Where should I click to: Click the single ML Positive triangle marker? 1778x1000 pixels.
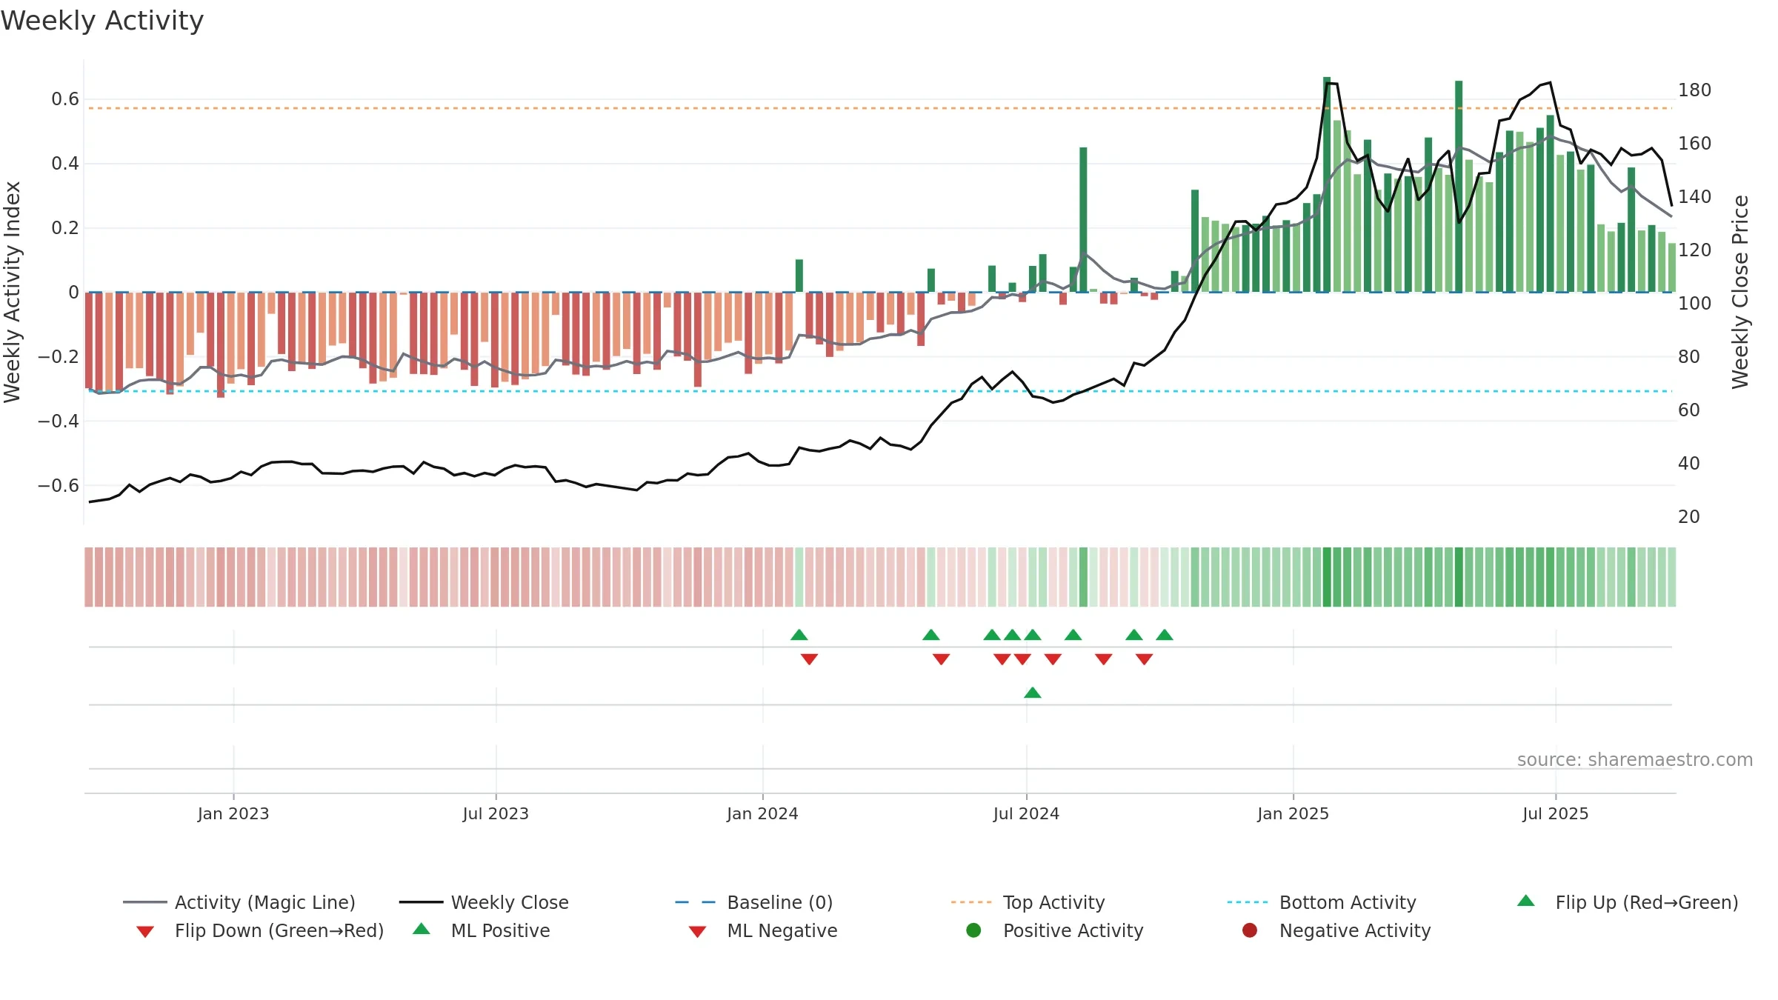tap(1033, 693)
